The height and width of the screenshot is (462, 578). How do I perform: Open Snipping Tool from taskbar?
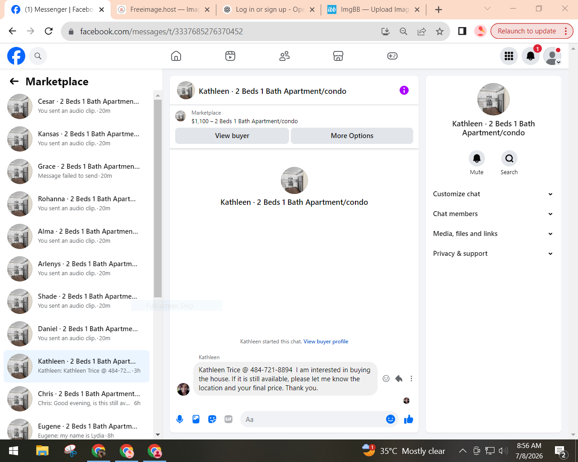(x=70, y=451)
